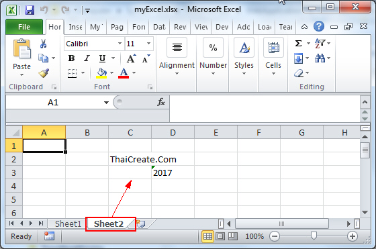Switch to the Insert ribbon tab

tap(75, 27)
